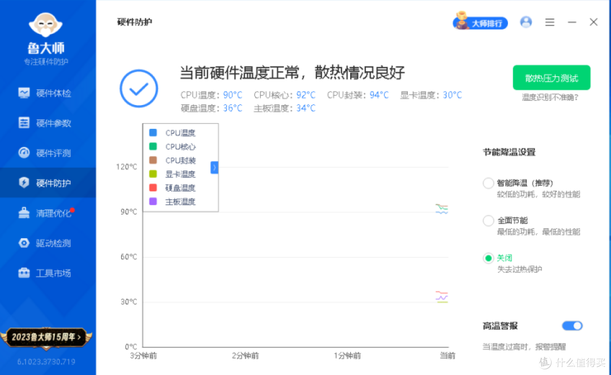Select 智能降温 (推荐) radio option
The image size is (611, 375).
tap(488, 183)
